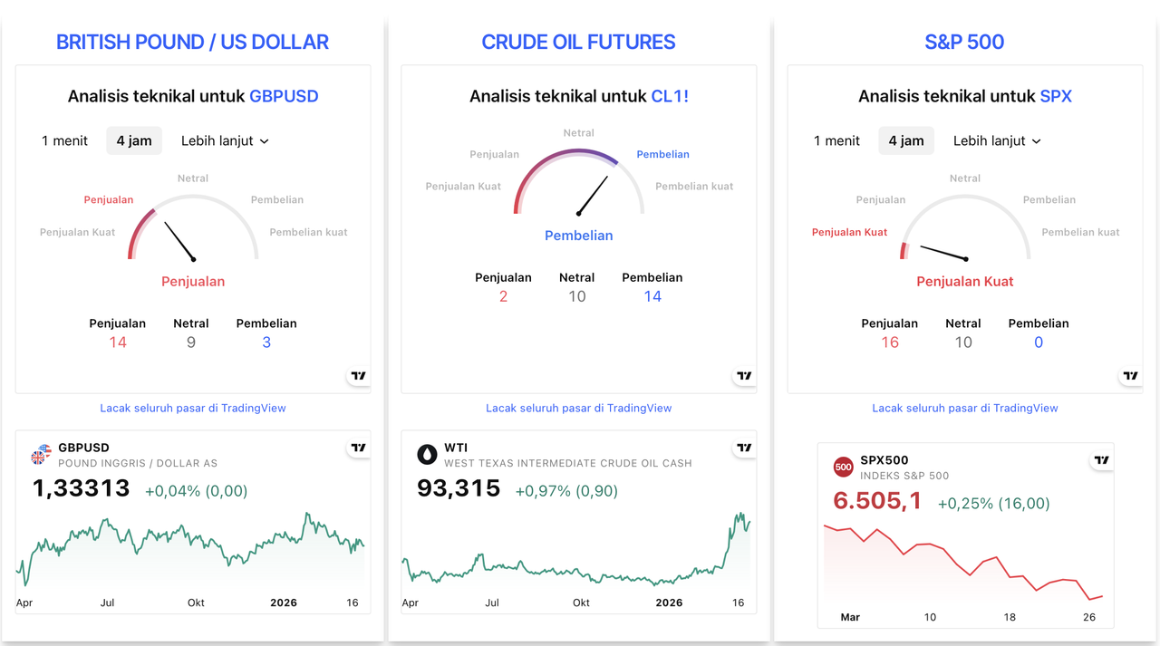Click the SPX symbol link in analysis title
Image resolution: width=1160 pixels, height=646 pixels.
coord(1056,96)
